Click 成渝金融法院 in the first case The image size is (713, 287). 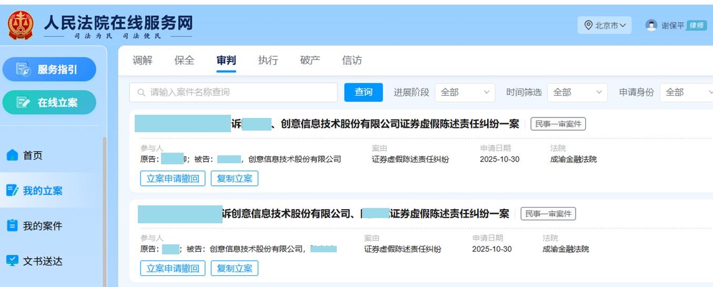[574, 159]
